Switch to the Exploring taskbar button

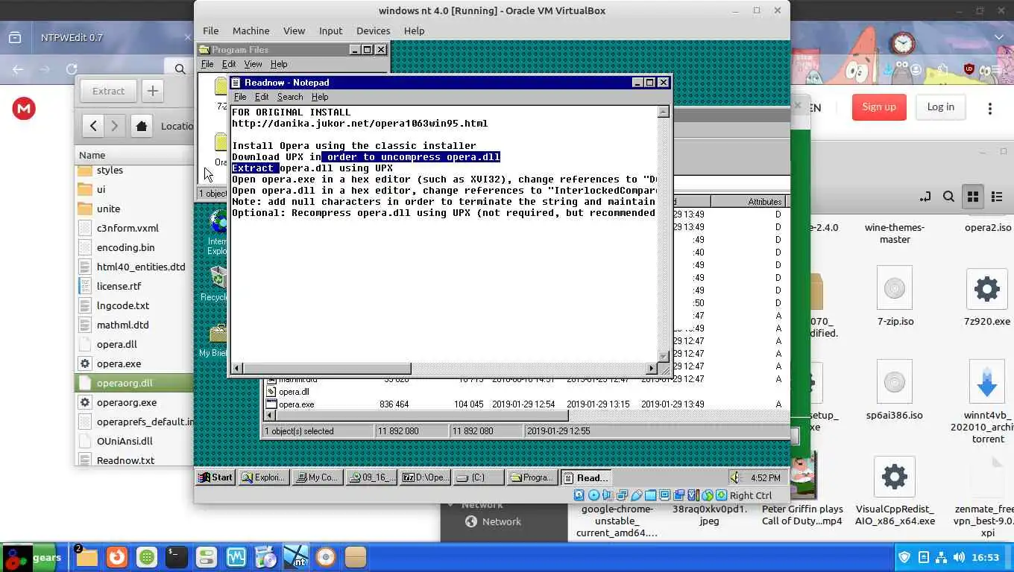click(x=264, y=477)
